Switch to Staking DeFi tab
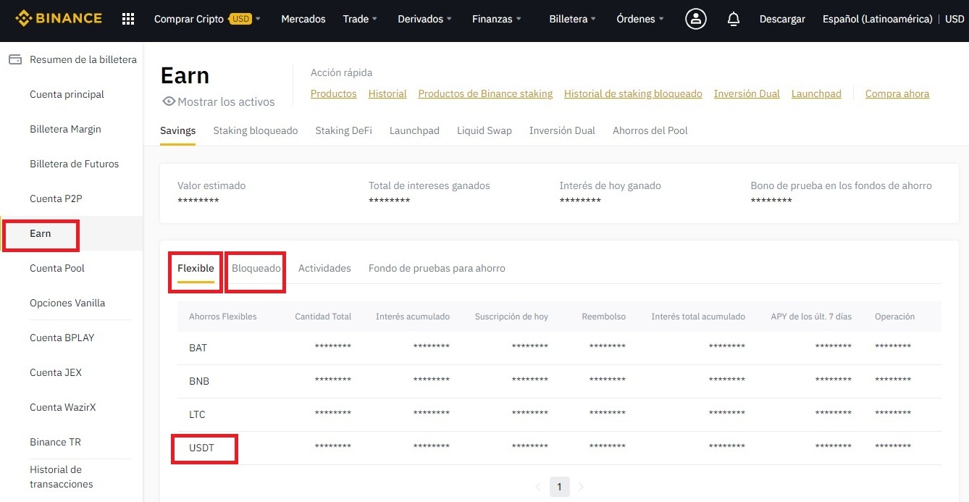Viewport: 969px width, 502px height. (343, 130)
